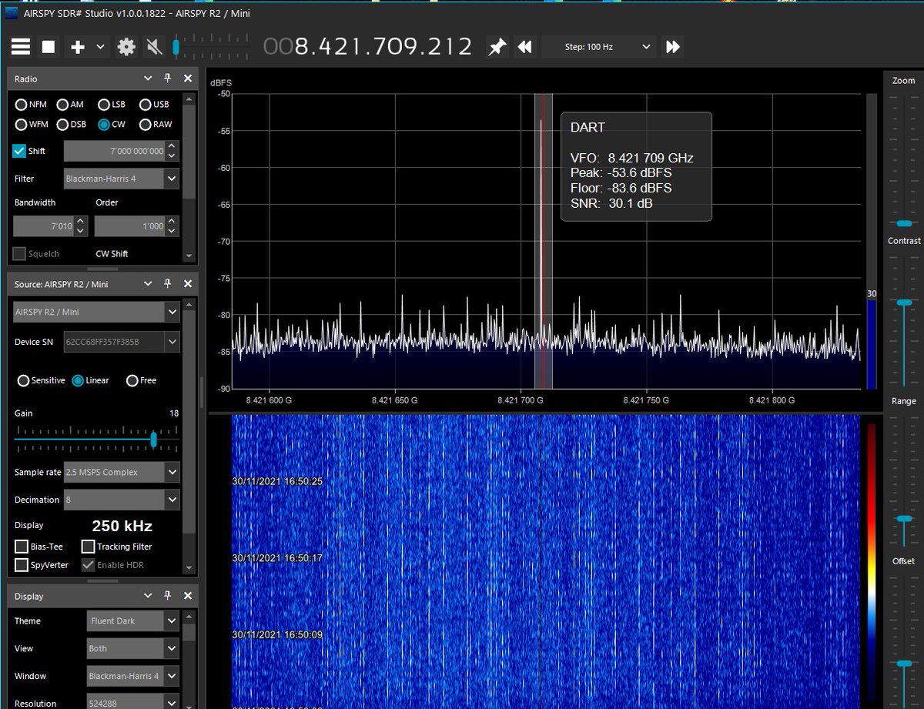Viewport: 924px width, 709px height.
Task: Increase Shift value with the up spinner
Action: pyautogui.click(x=172, y=145)
